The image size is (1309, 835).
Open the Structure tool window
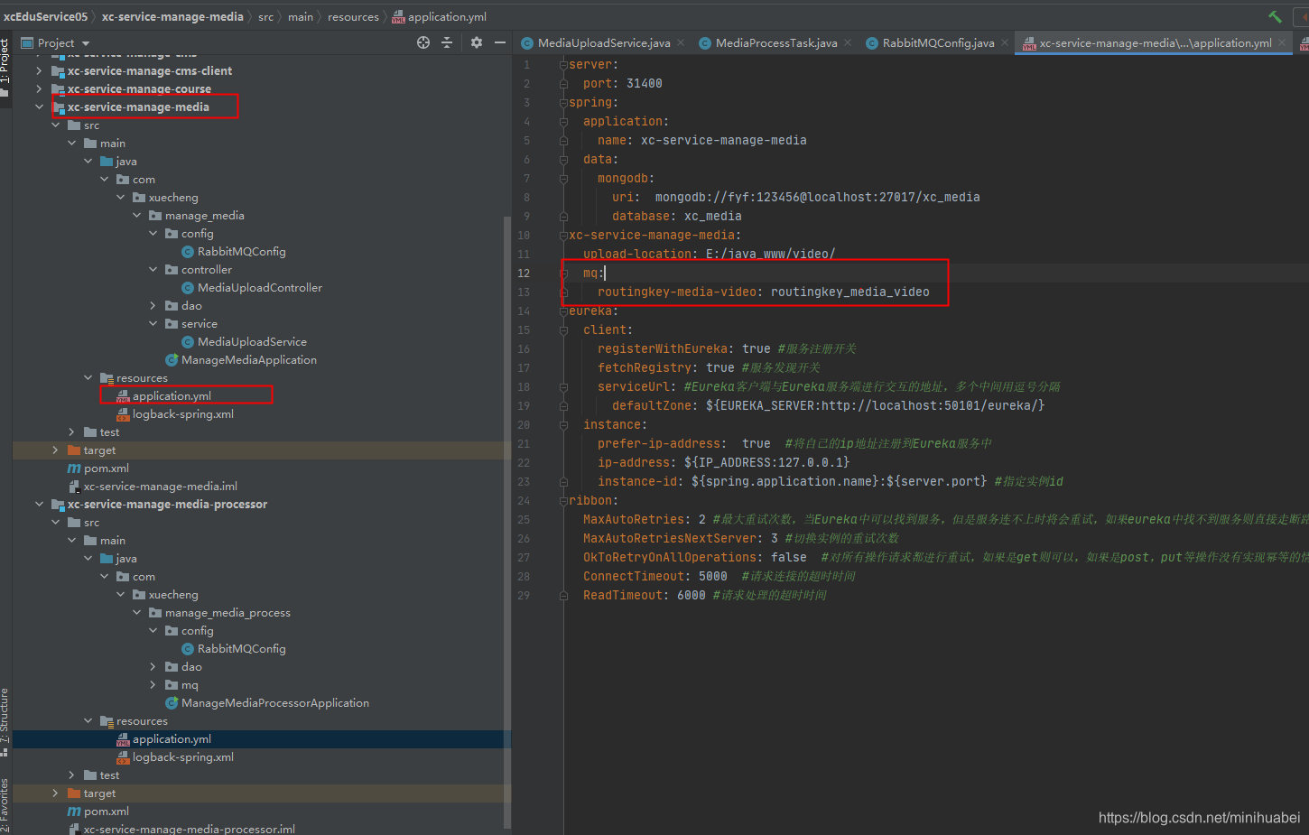point(5,722)
